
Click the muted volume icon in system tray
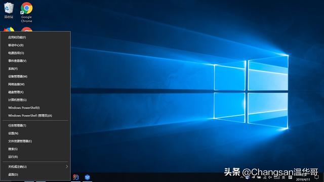270,177
